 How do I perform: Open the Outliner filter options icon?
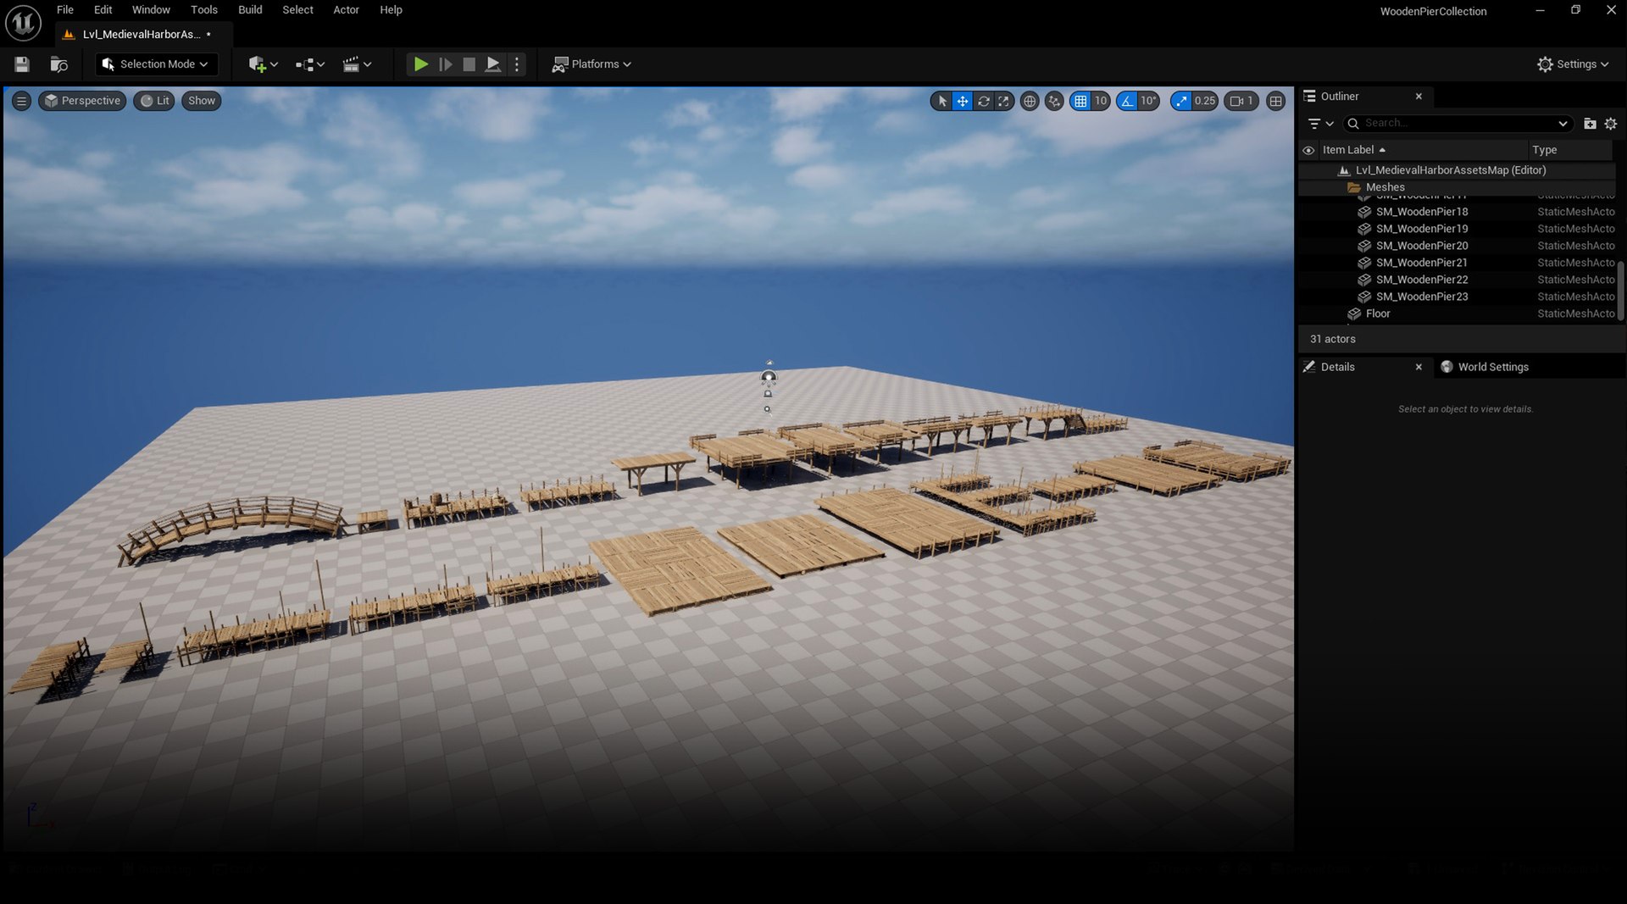(1320, 124)
